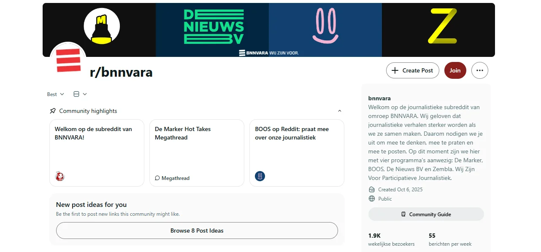Open the Community Guide

[x=426, y=214]
